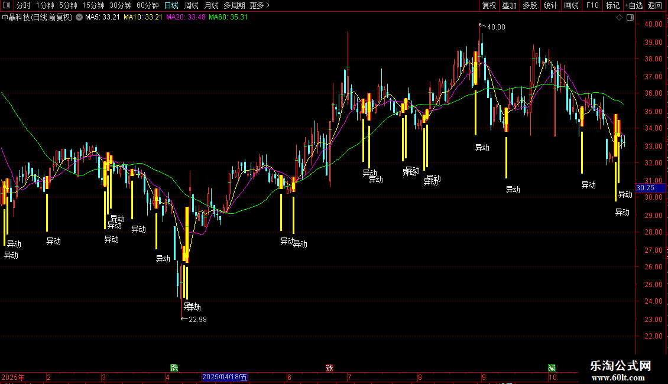Click the 叠加 overlay button
The height and width of the screenshot is (384, 668).
pyautogui.click(x=509, y=5)
